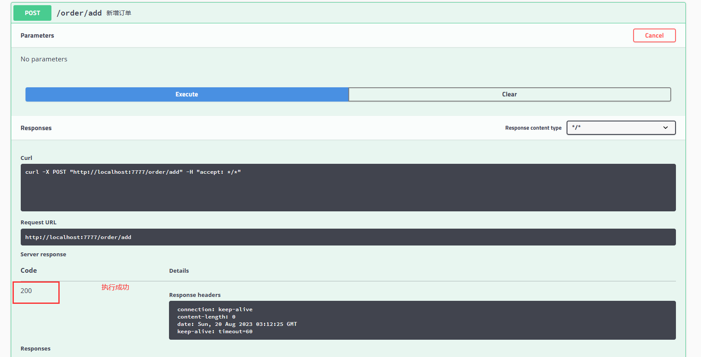Click the Request URL label
The image size is (701, 357).
click(x=38, y=222)
